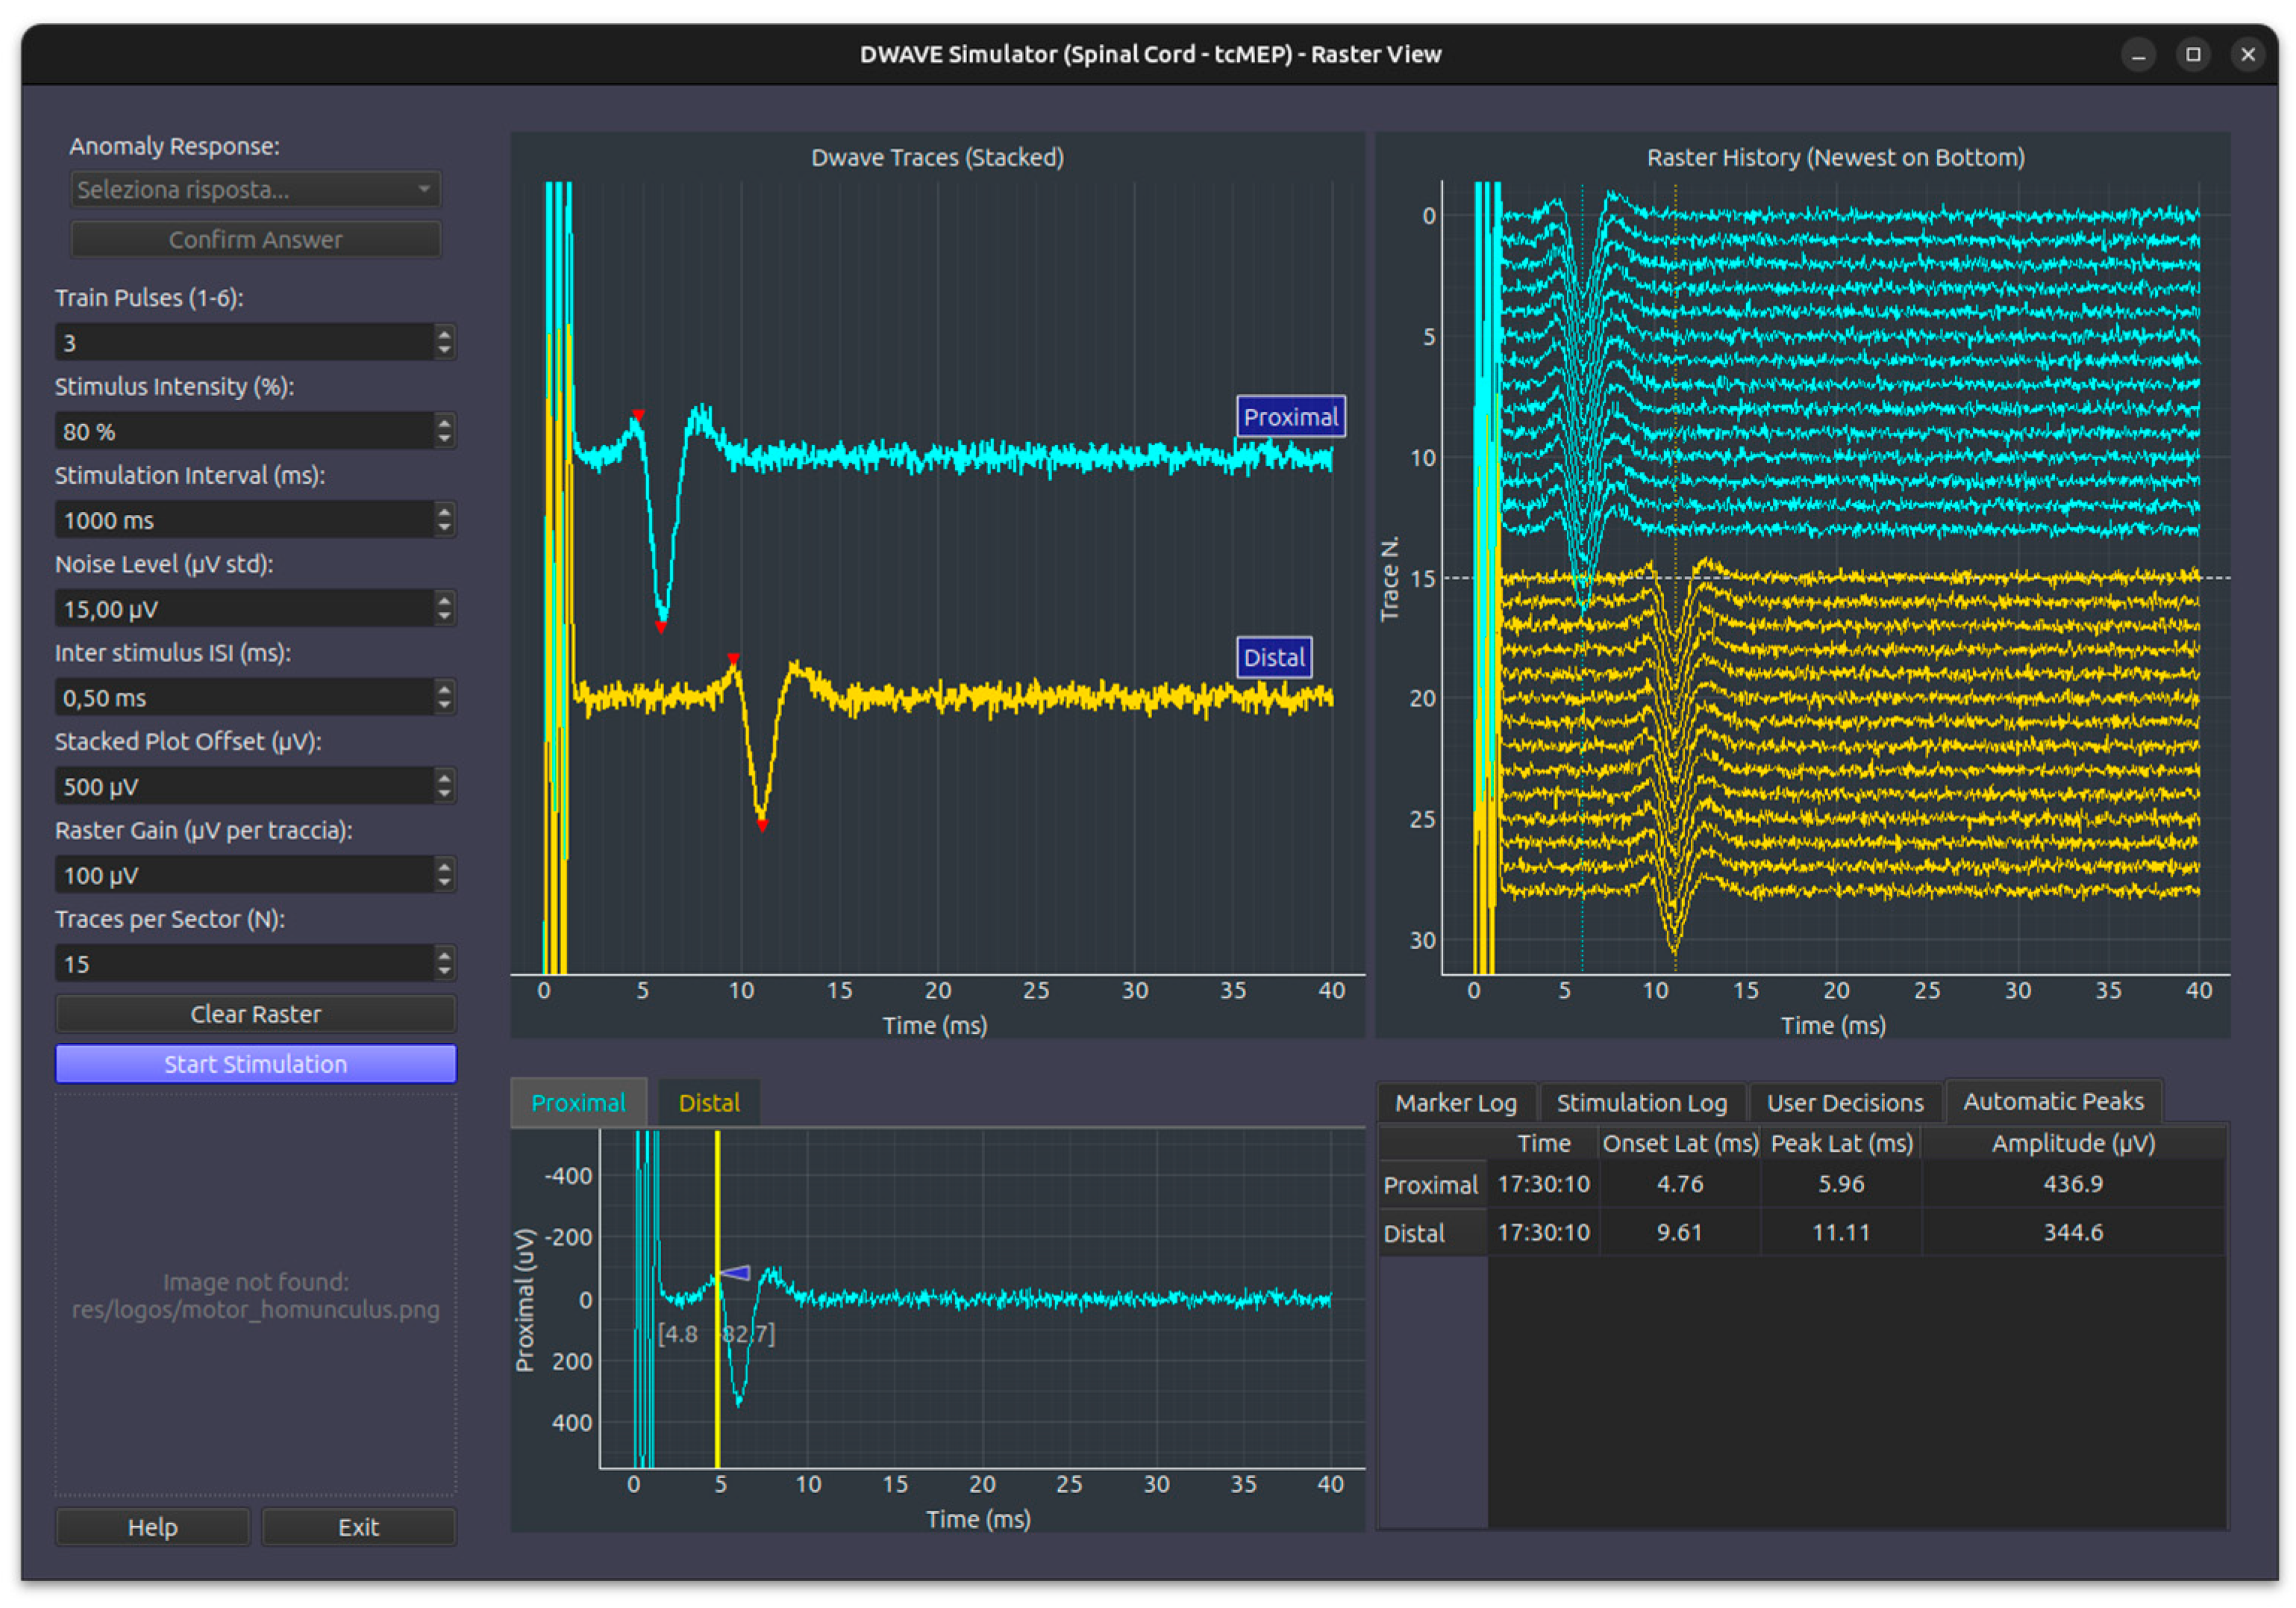Show the User Decisions tab
Viewport: 2296px width, 1608px height.
pos(1844,1103)
